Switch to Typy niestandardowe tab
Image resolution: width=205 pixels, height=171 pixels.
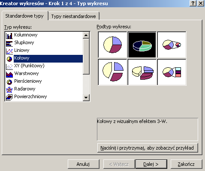coord(74,16)
